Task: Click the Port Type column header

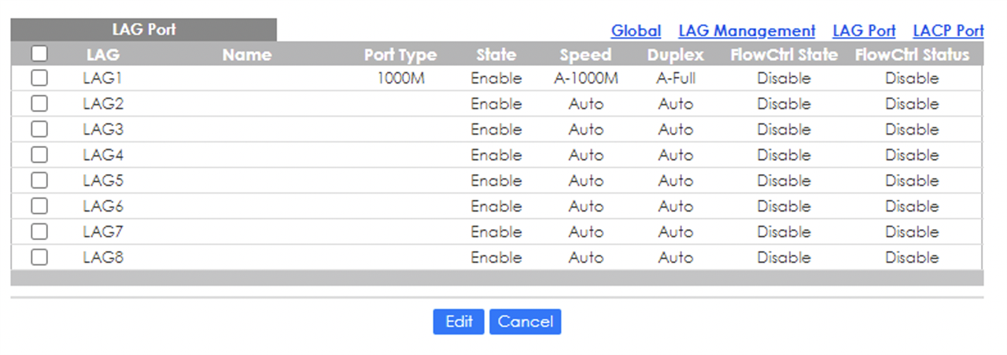Action: coord(400,55)
